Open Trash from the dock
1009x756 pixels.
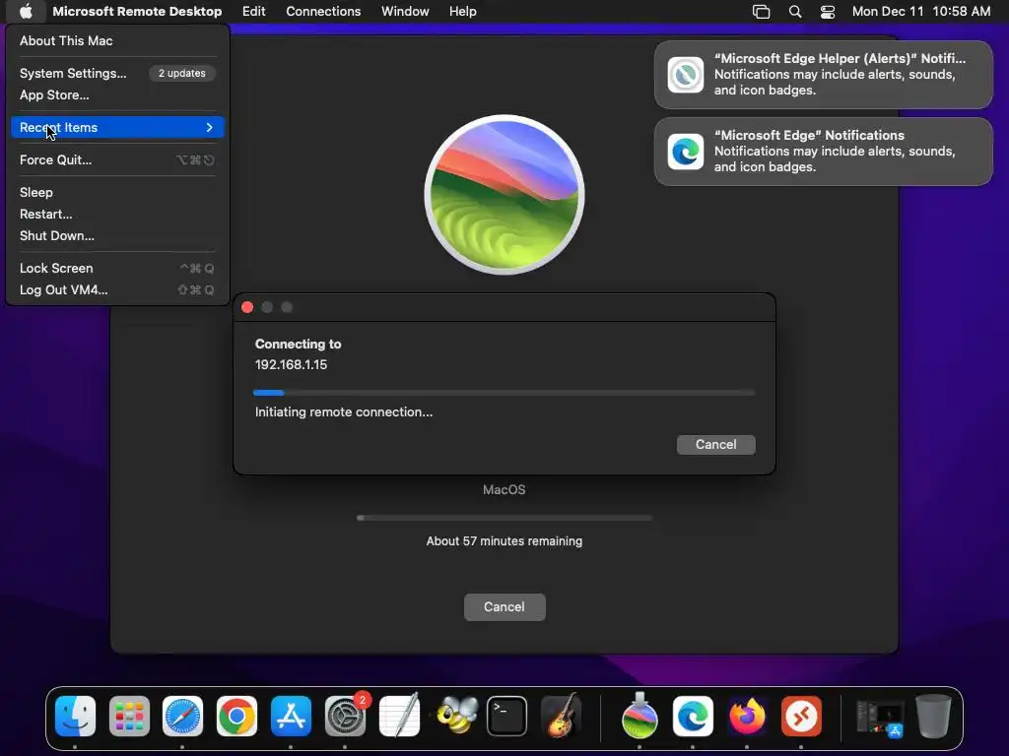(933, 716)
